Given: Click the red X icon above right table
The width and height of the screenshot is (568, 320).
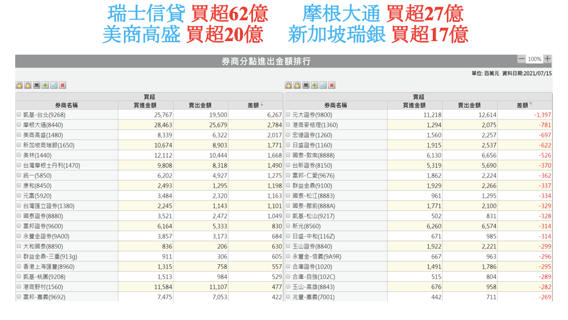Looking at the screenshot, I should point(332,85).
